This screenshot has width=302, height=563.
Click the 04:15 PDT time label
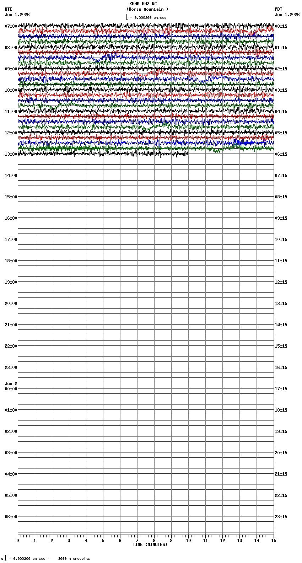281,112
